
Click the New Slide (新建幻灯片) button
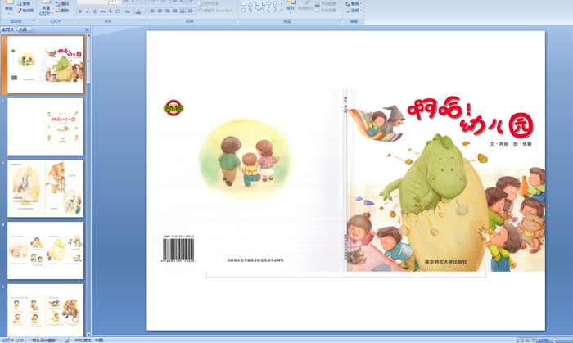(47, 9)
